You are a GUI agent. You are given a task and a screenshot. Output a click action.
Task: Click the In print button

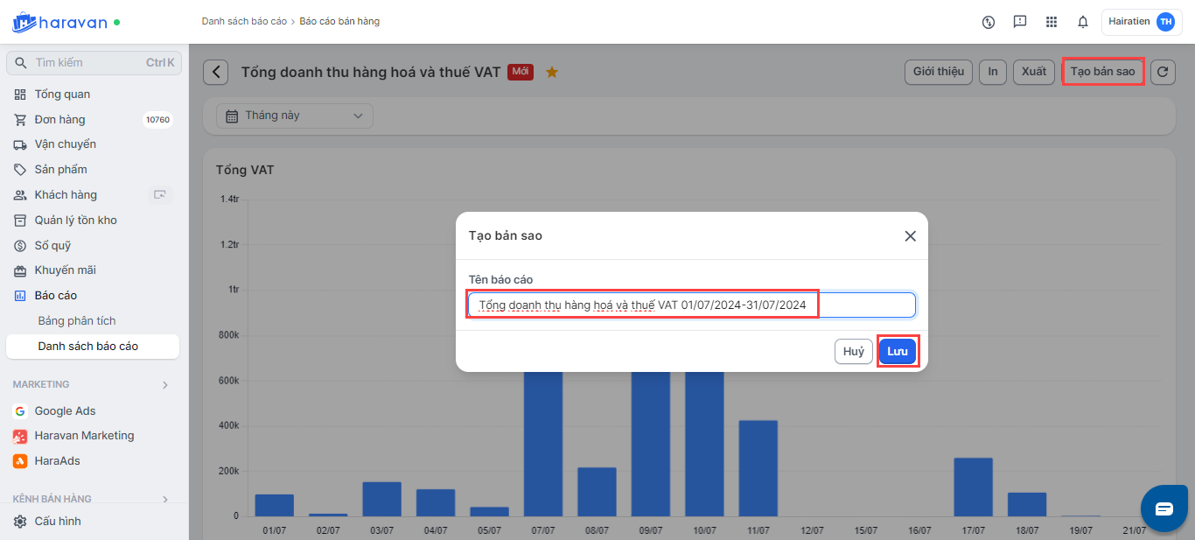pos(993,72)
